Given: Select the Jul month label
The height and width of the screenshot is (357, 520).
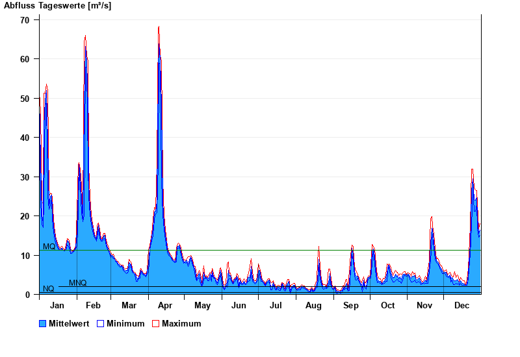Looking at the screenshot, I should (276, 305).
